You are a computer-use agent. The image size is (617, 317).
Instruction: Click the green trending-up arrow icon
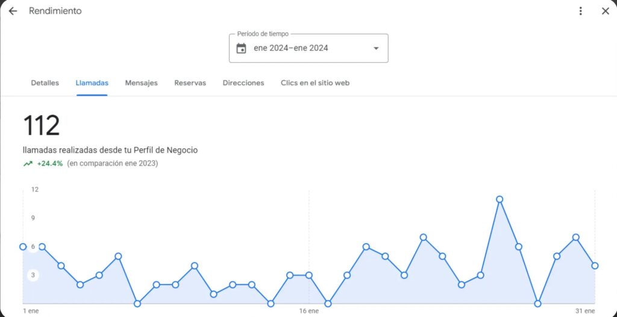point(28,164)
